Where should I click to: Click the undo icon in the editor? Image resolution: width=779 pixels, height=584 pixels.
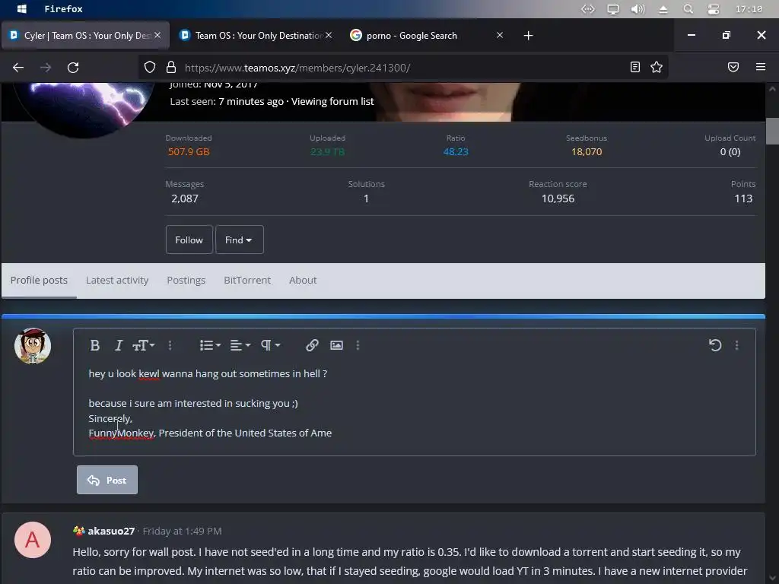click(x=715, y=345)
